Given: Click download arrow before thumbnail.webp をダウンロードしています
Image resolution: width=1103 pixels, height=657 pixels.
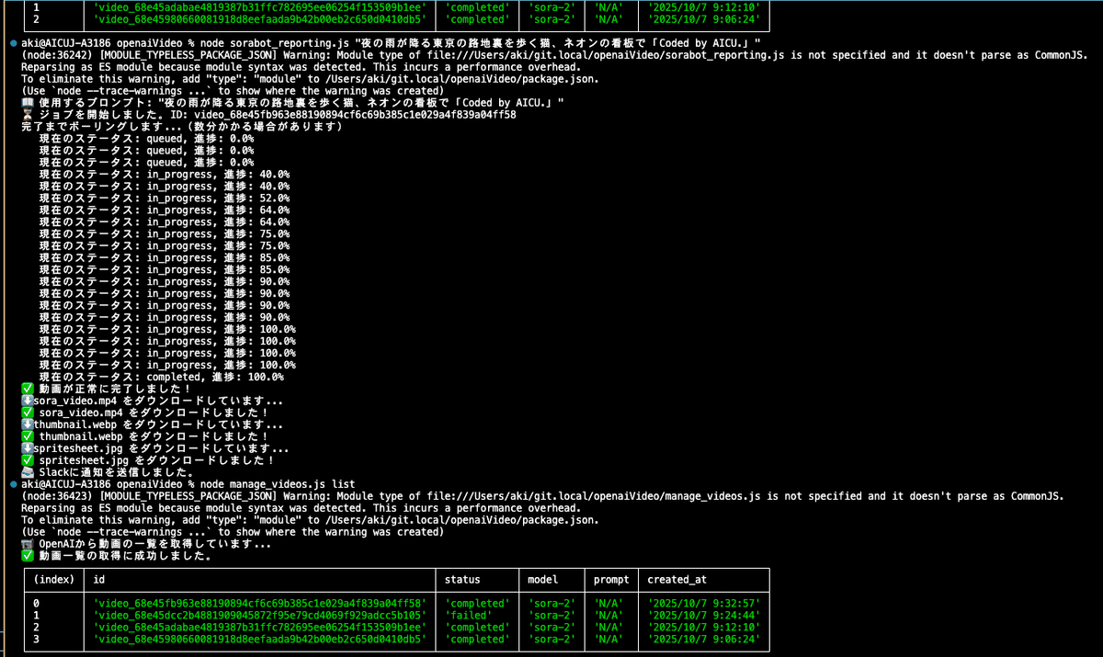Looking at the screenshot, I should (x=27, y=425).
